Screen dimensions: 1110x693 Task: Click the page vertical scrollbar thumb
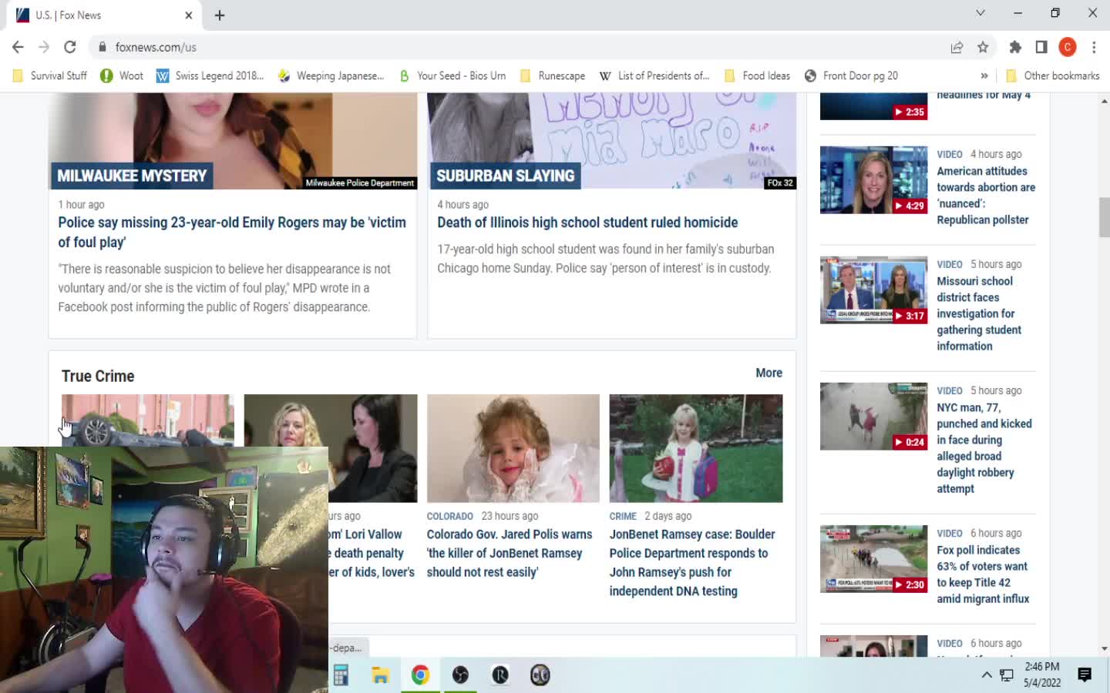(x=1104, y=218)
